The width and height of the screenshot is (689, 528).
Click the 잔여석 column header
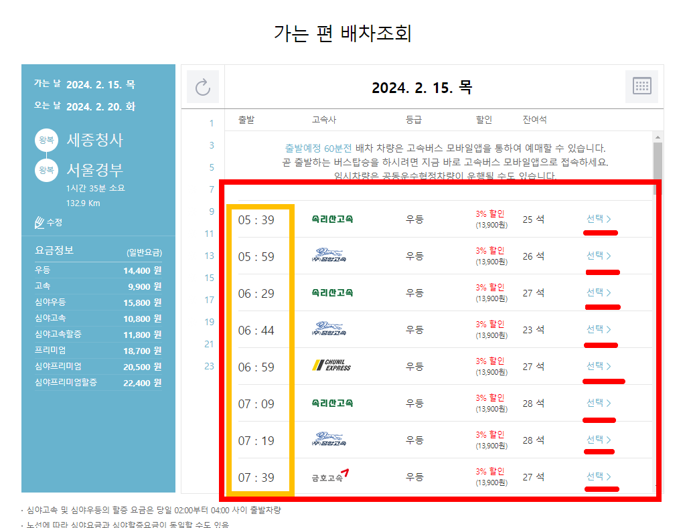pos(535,120)
